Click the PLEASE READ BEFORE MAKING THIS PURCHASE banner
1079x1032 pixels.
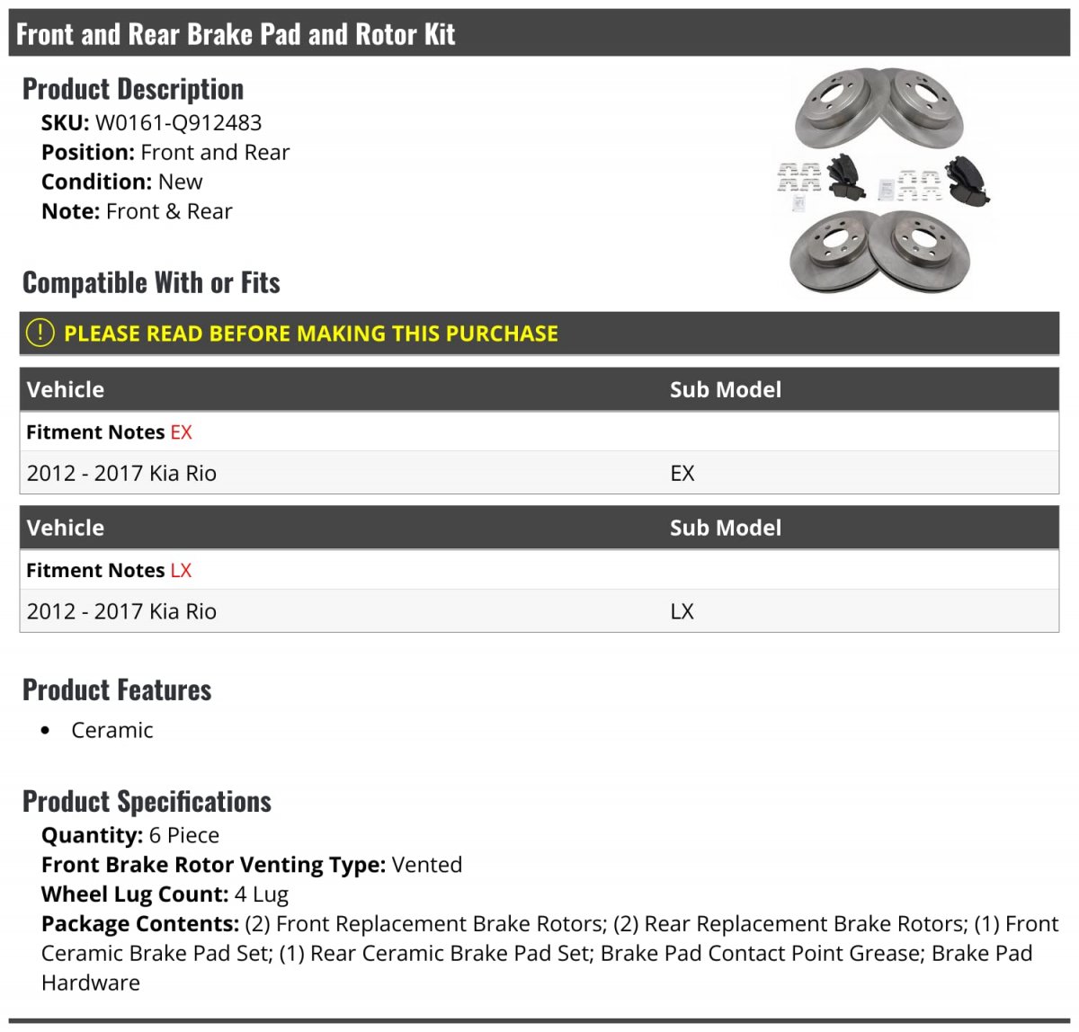coord(539,334)
